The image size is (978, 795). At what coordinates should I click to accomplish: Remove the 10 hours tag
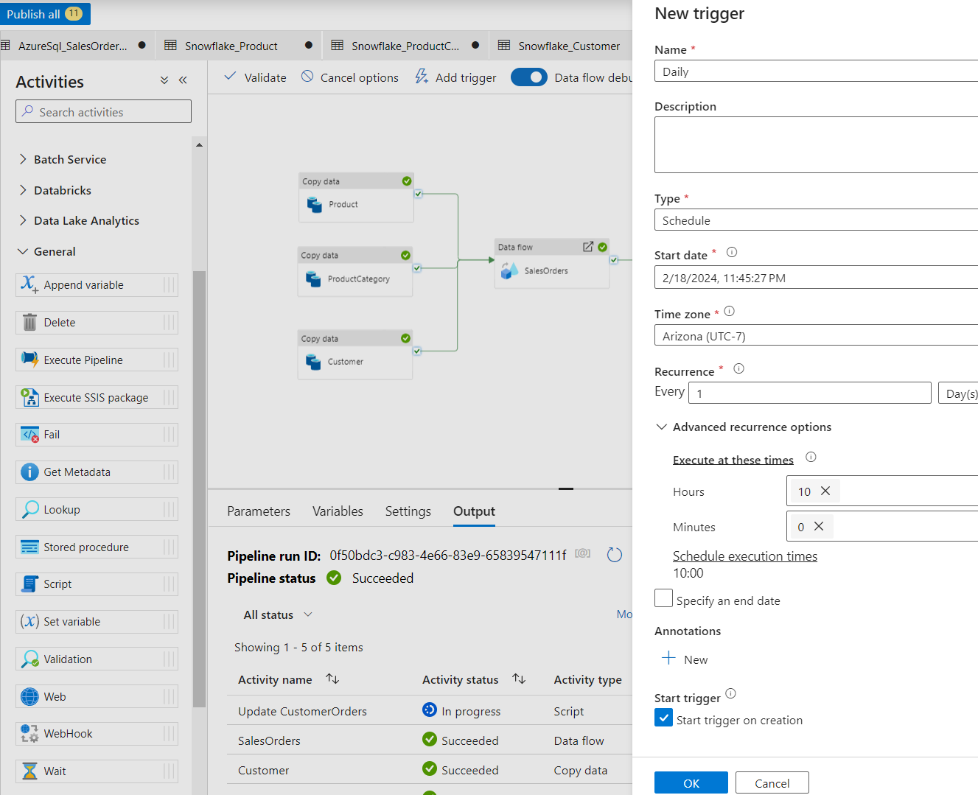coord(825,491)
